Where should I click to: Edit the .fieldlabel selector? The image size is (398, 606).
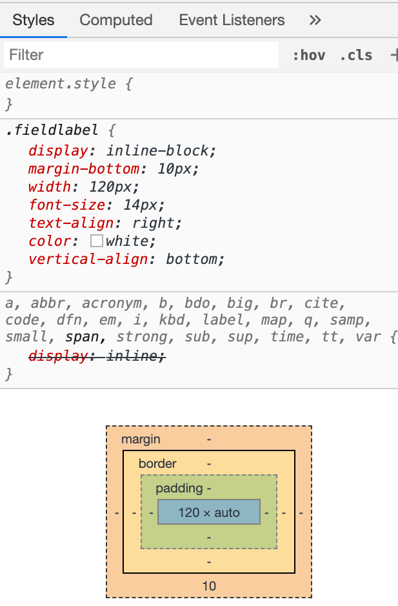pyautogui.click(x=52, y=130)
